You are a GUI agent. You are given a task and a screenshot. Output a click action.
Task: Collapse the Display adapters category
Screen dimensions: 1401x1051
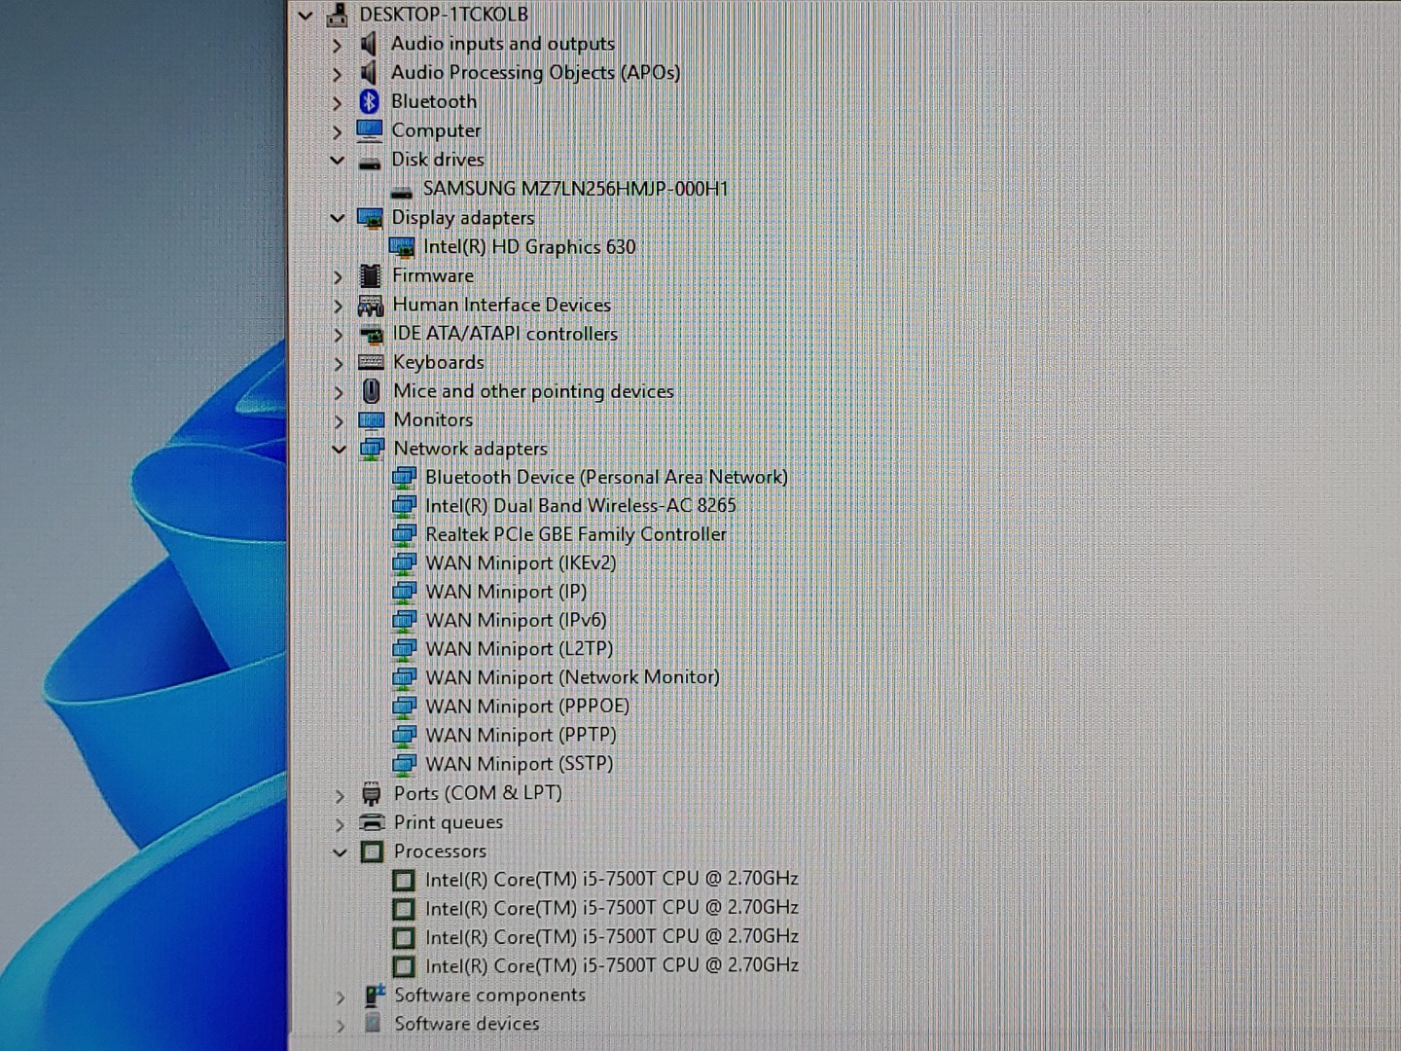[x=338, y=219]
